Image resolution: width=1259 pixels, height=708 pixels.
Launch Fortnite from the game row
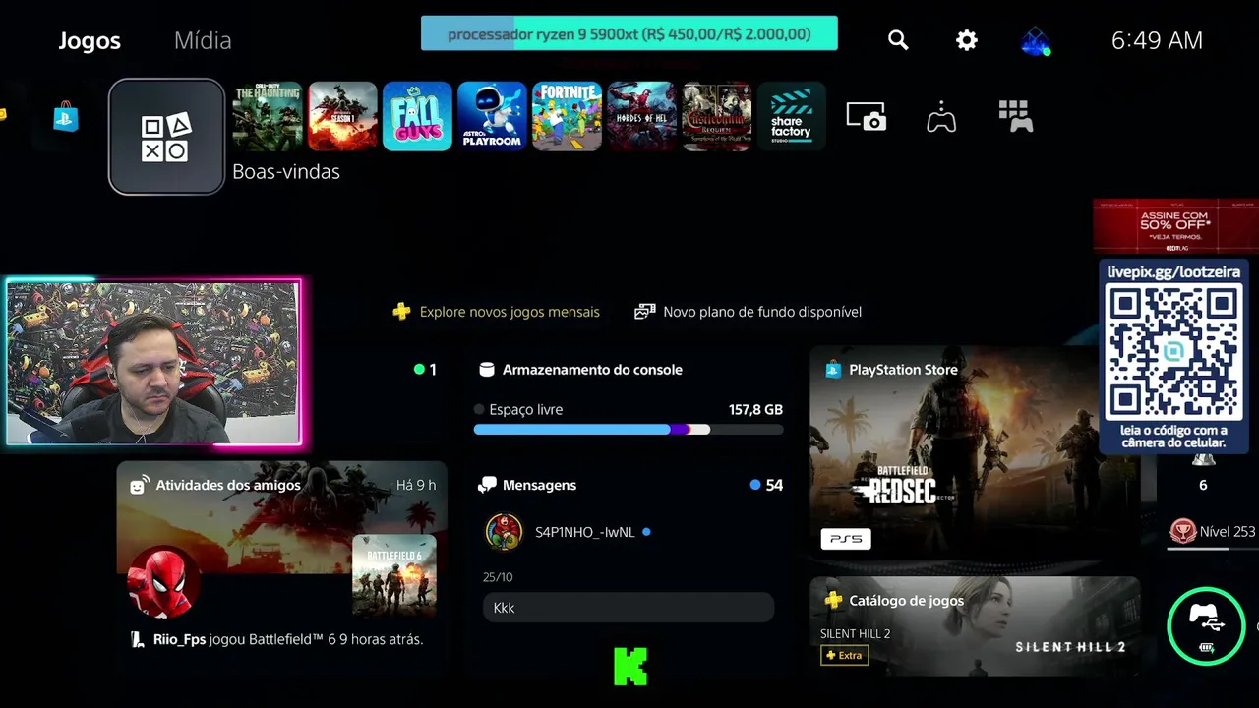point(567,116)
